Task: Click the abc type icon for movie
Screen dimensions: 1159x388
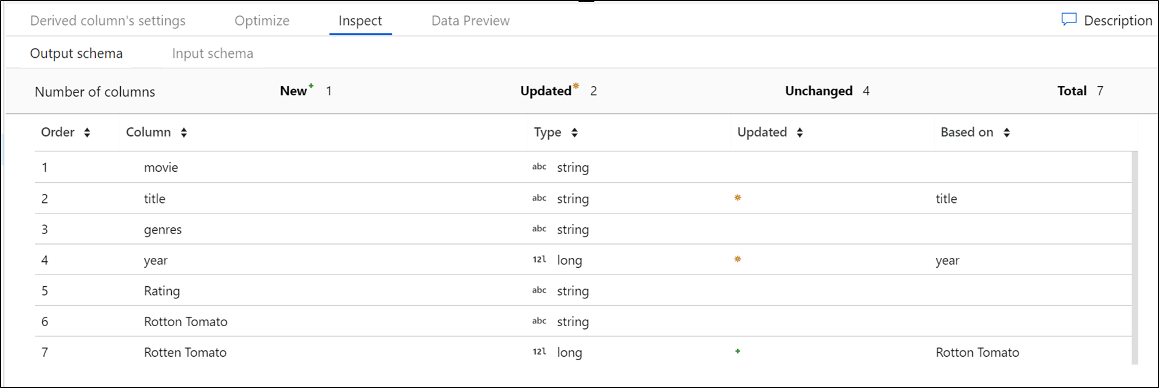Action: [539, 167]
